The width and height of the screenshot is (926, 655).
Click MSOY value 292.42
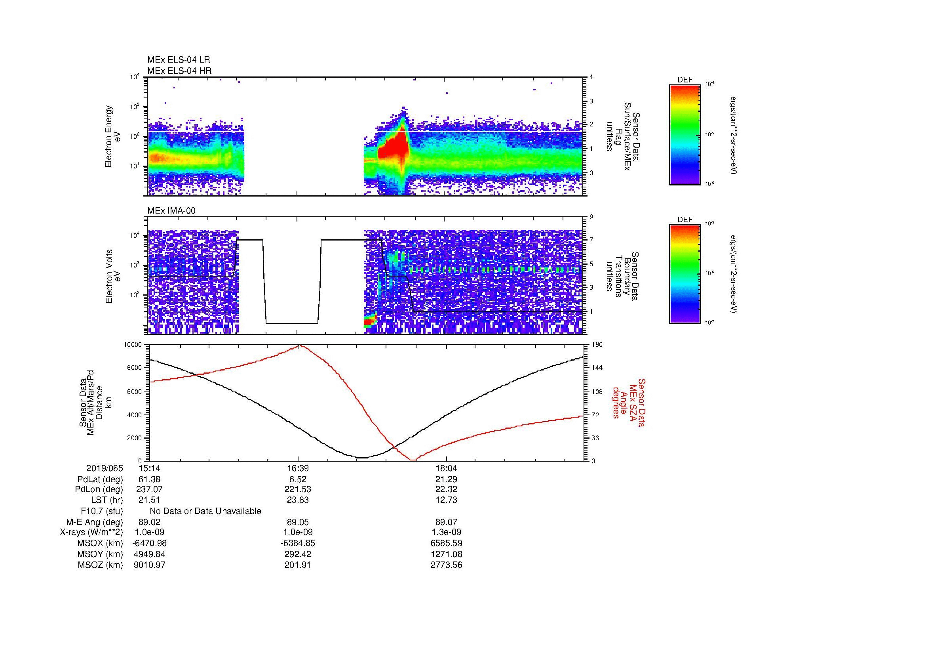point(298,554)
